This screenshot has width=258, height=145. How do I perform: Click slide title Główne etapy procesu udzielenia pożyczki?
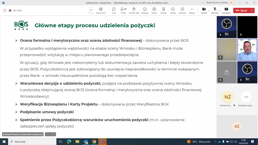click(x=95, y=25)
